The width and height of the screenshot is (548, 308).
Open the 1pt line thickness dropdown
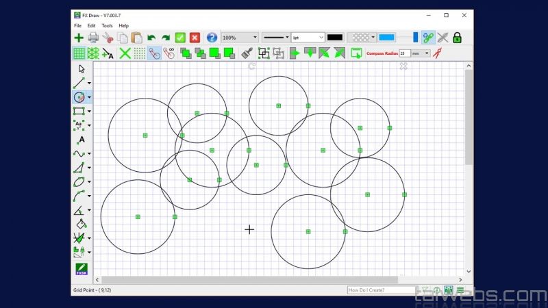pos(308,38)
